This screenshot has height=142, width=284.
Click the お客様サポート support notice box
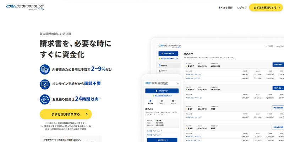(71, 139)
